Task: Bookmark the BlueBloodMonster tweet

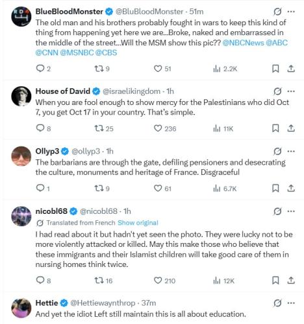Action: click(275, 69)
